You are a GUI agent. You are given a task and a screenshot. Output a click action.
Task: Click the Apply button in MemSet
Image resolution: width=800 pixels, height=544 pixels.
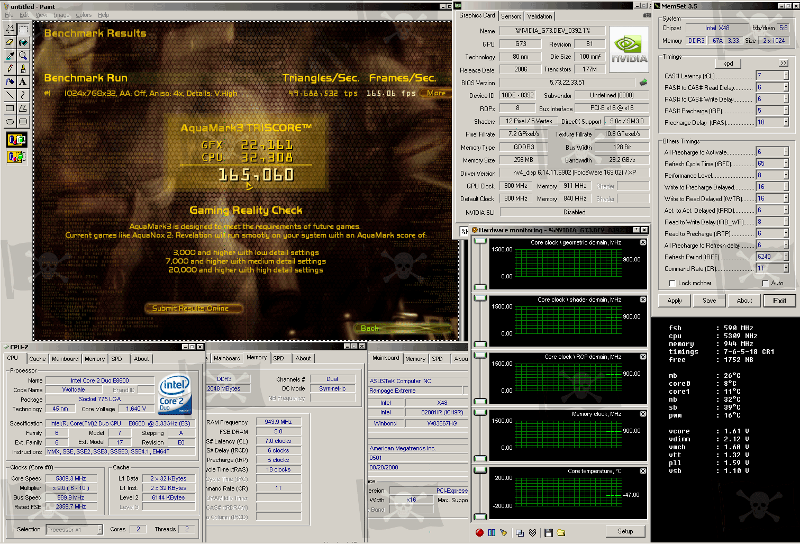675,301
